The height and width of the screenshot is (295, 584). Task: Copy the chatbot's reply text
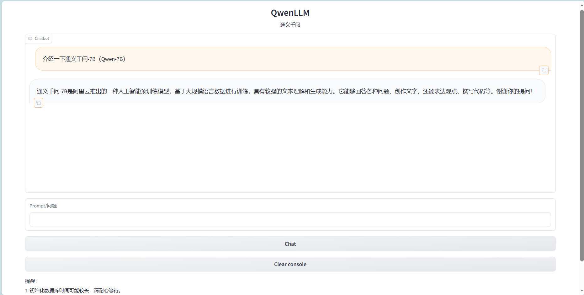tap(38, 103)
